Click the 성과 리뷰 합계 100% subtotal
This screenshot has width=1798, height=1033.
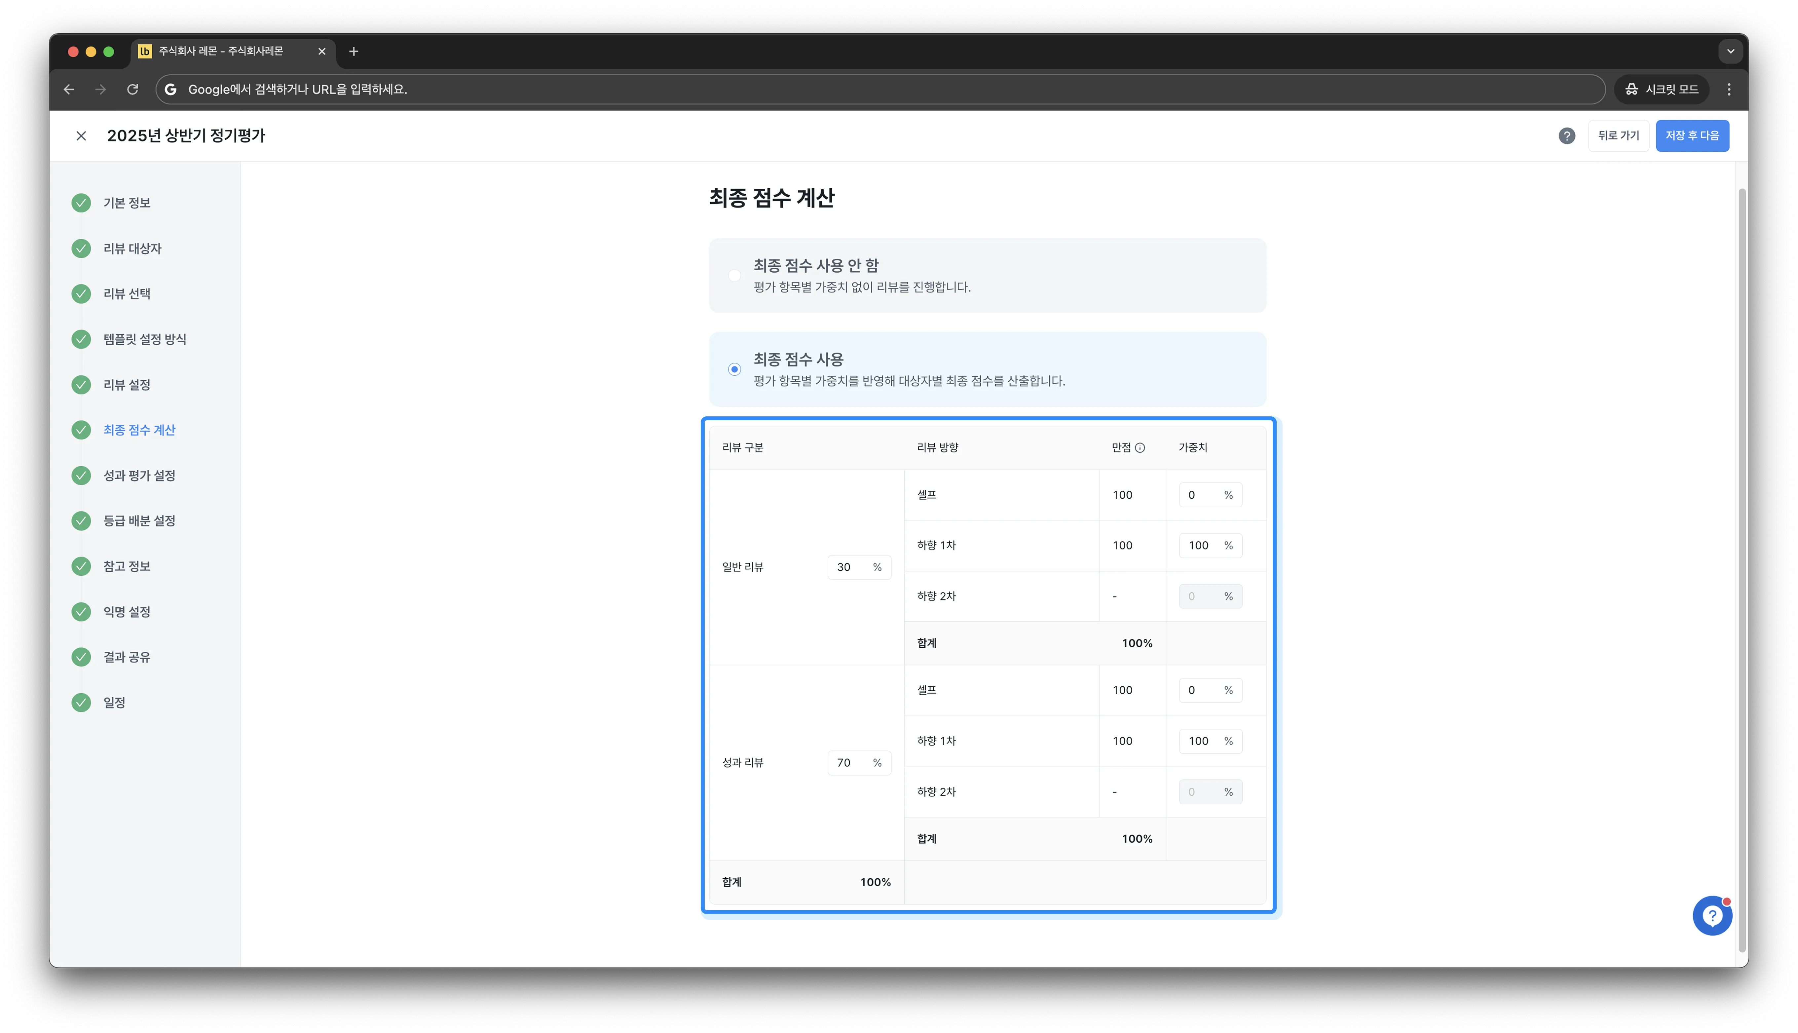[1035, 839]
